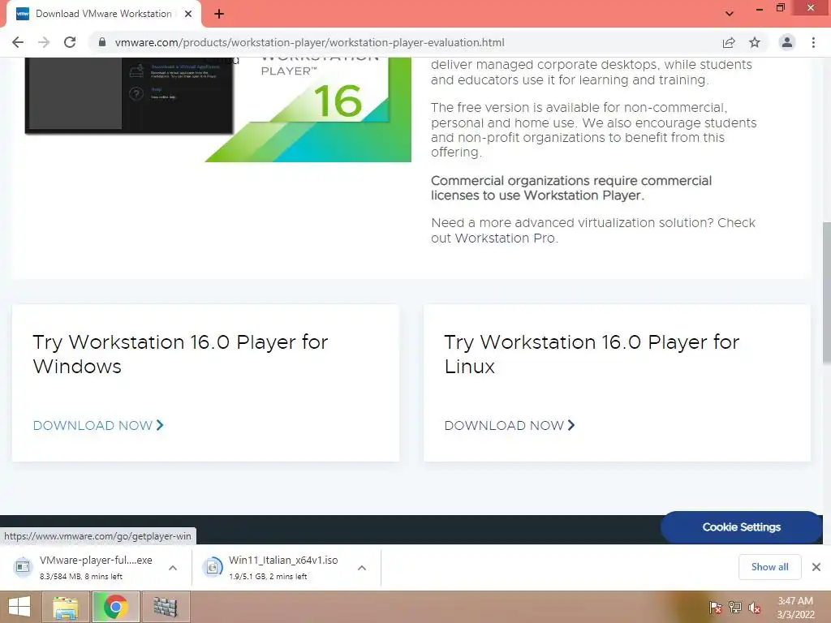Screen dimensions: 831x623
Task: Close the downloads bar
Action: [x=816, y=567]
